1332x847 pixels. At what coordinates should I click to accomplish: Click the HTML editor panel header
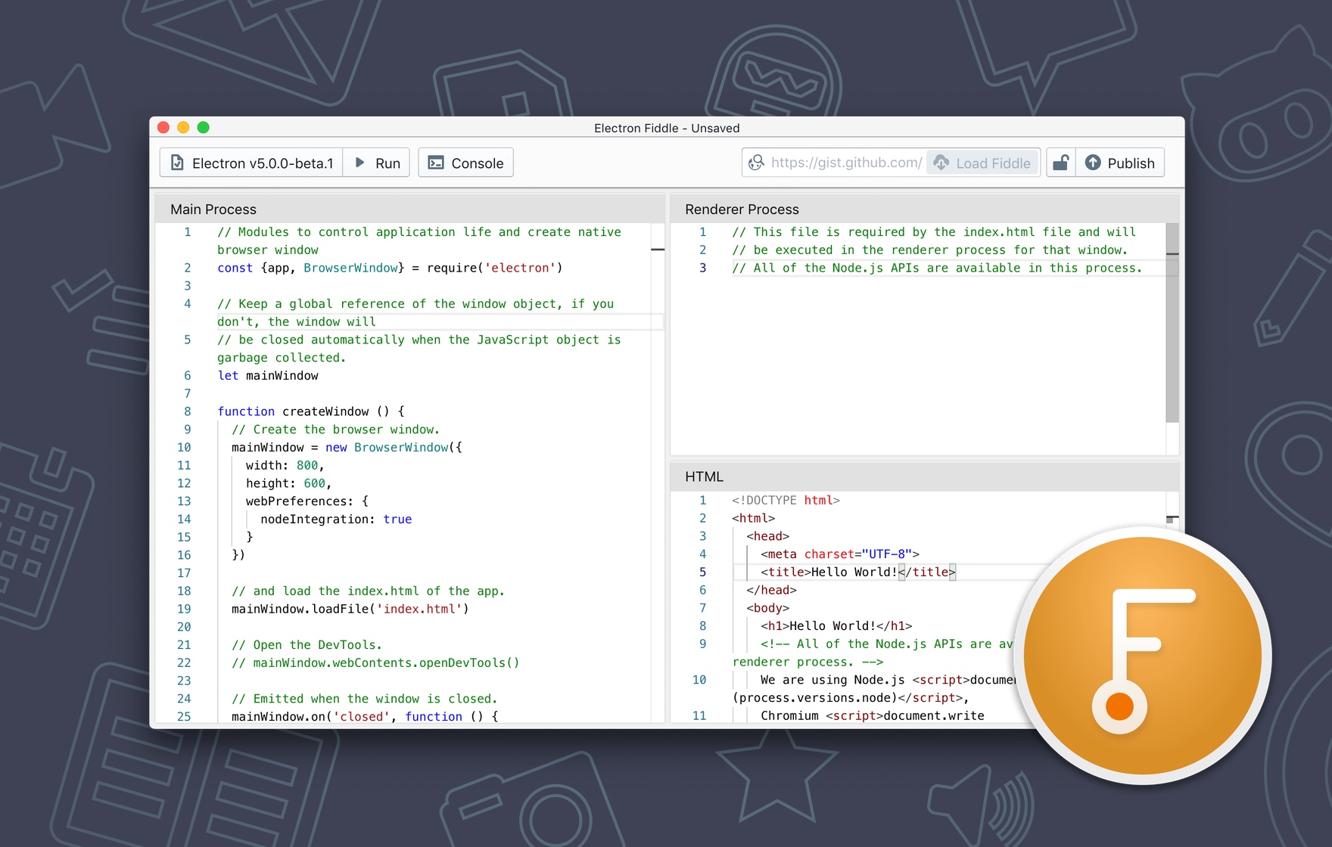704,476
